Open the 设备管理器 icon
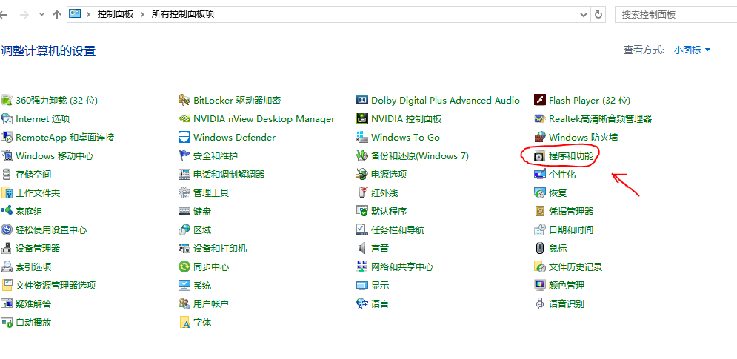Image resolution: width=737 pixels, height=359 pixels. tap(6, 248)
